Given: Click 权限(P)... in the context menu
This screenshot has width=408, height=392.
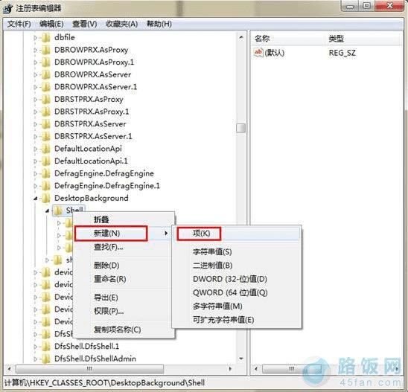Looking at the screenshot, I should (x=109, y=311).
